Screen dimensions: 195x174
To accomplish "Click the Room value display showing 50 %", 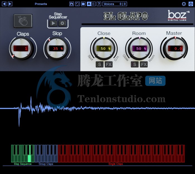I will [x=140, y=48].
